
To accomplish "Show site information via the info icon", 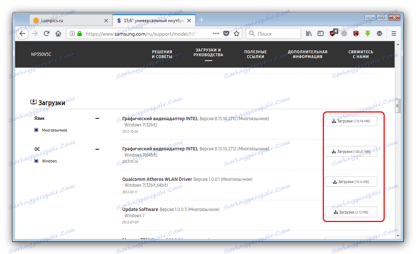I will coord(72,33).
